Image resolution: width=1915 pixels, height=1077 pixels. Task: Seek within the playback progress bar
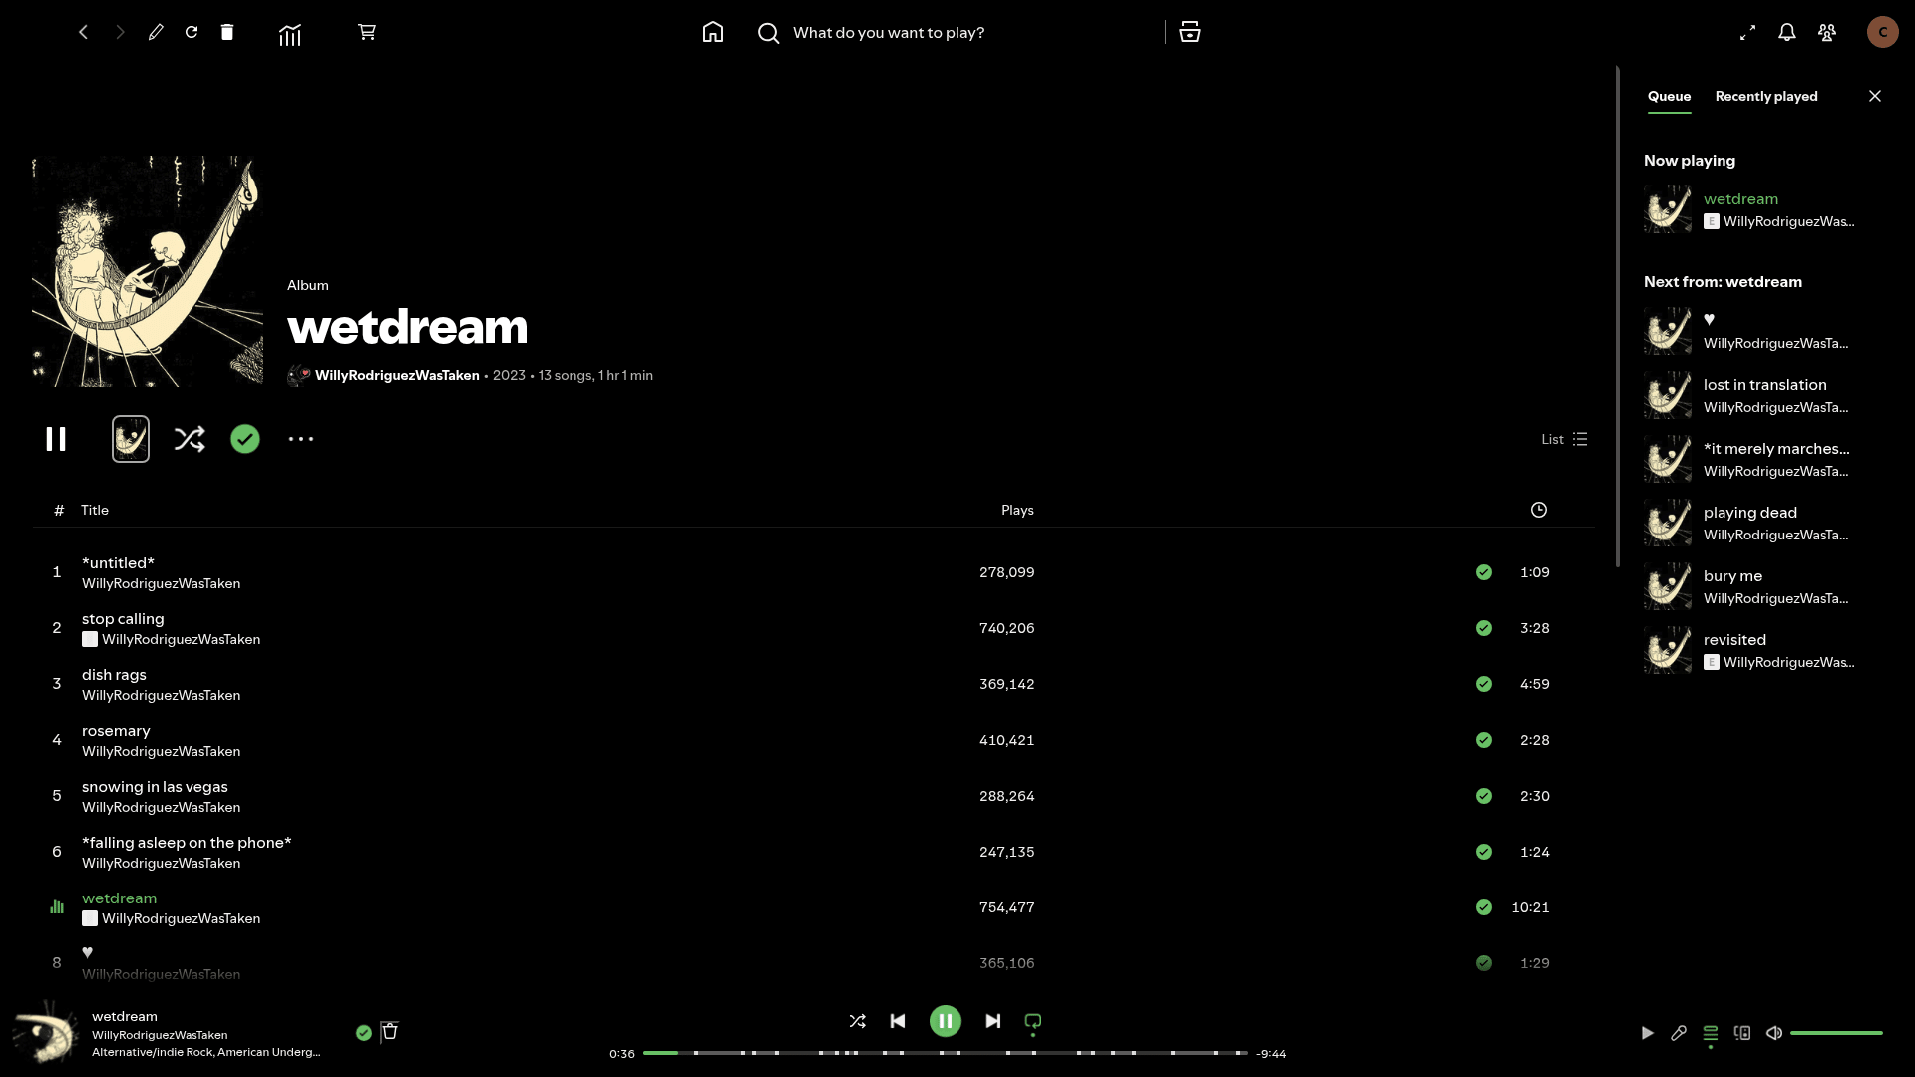click(945, 1053)
